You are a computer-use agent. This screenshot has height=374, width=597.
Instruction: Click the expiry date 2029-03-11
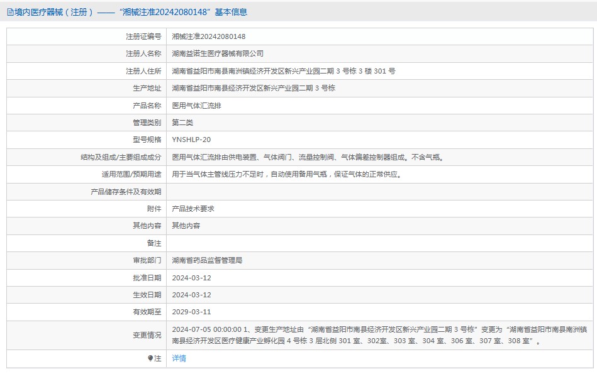click(x=191, y=312)
